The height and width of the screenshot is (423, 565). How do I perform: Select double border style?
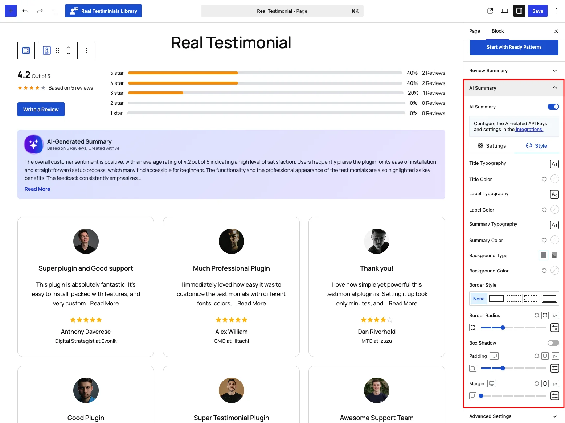549,299
